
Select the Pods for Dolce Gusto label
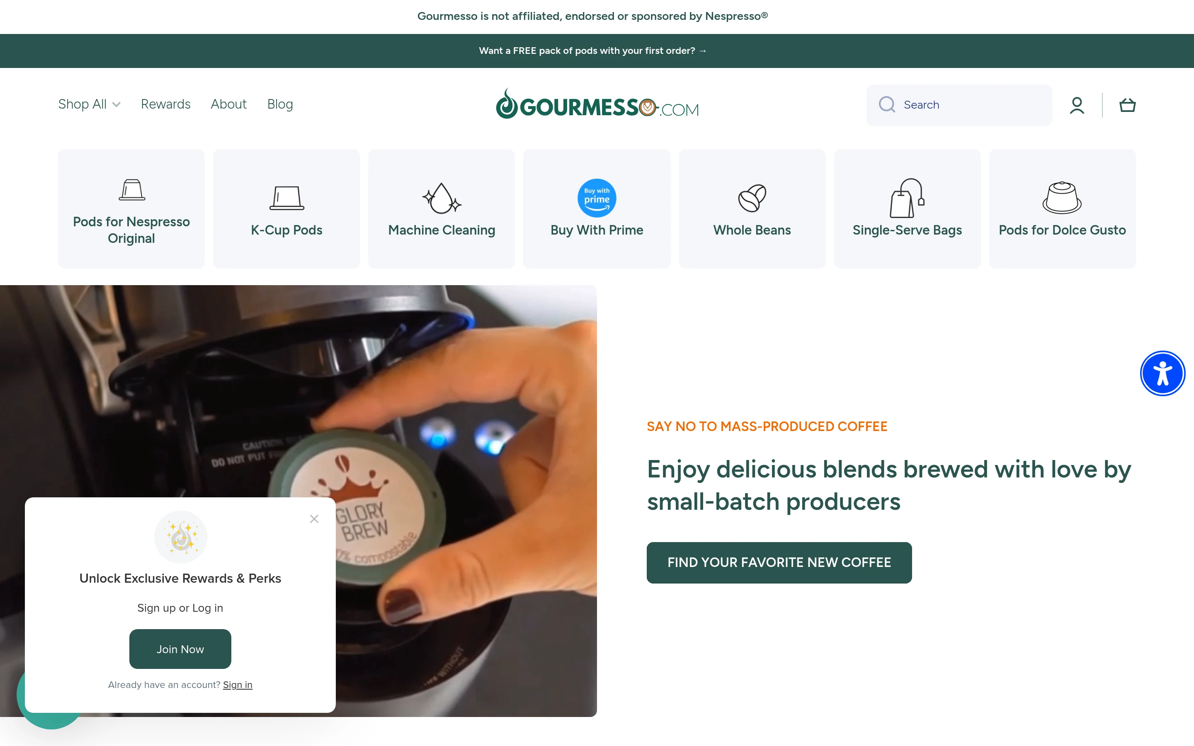click(x=1062, y=230)
